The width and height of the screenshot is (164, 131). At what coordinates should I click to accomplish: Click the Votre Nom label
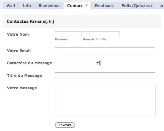tap(18, 34)
